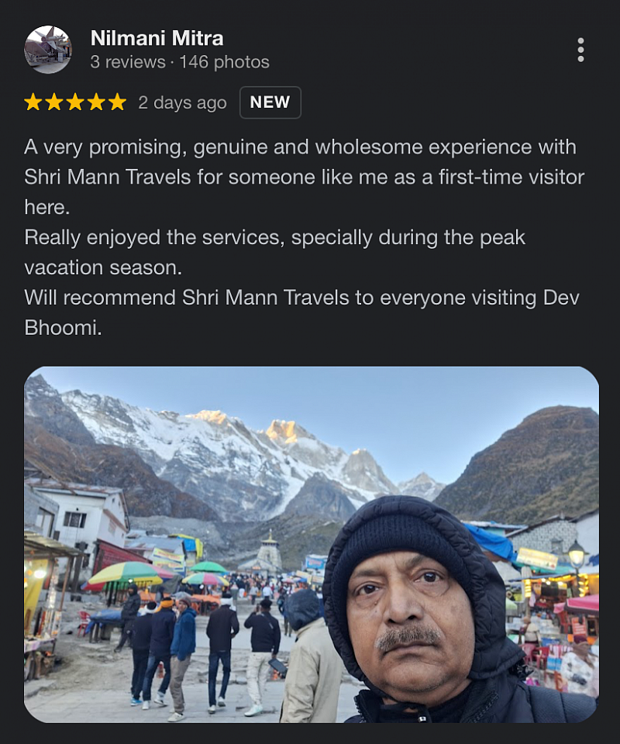
Task: Click the first review paragraph about wholesome experience
Action: 304,177
